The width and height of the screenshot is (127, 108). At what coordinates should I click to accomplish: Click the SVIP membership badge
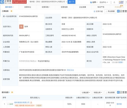click(121, 2)
